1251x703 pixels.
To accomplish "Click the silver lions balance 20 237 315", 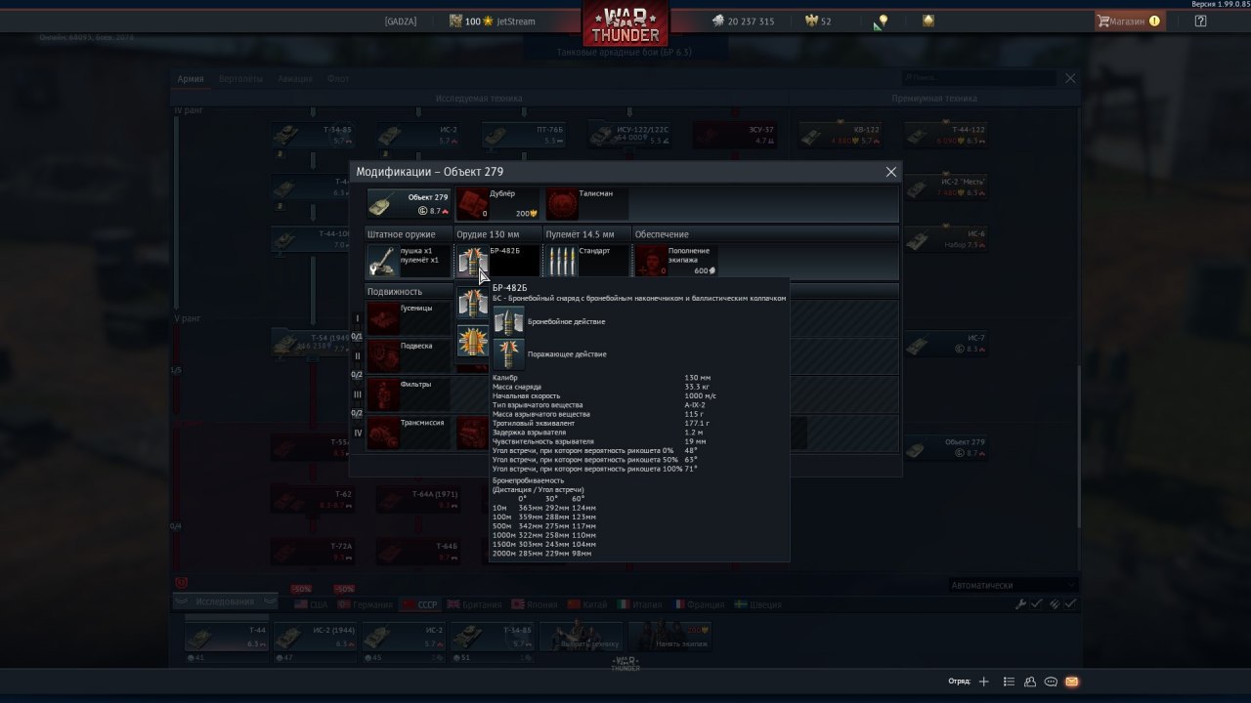I will tap(743, 21).
